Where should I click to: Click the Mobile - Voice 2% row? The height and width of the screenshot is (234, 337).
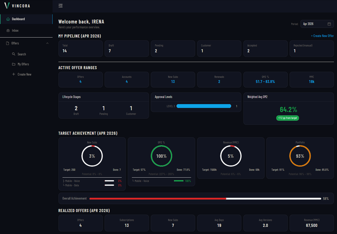pyautogui.click(x=92, y=181)
